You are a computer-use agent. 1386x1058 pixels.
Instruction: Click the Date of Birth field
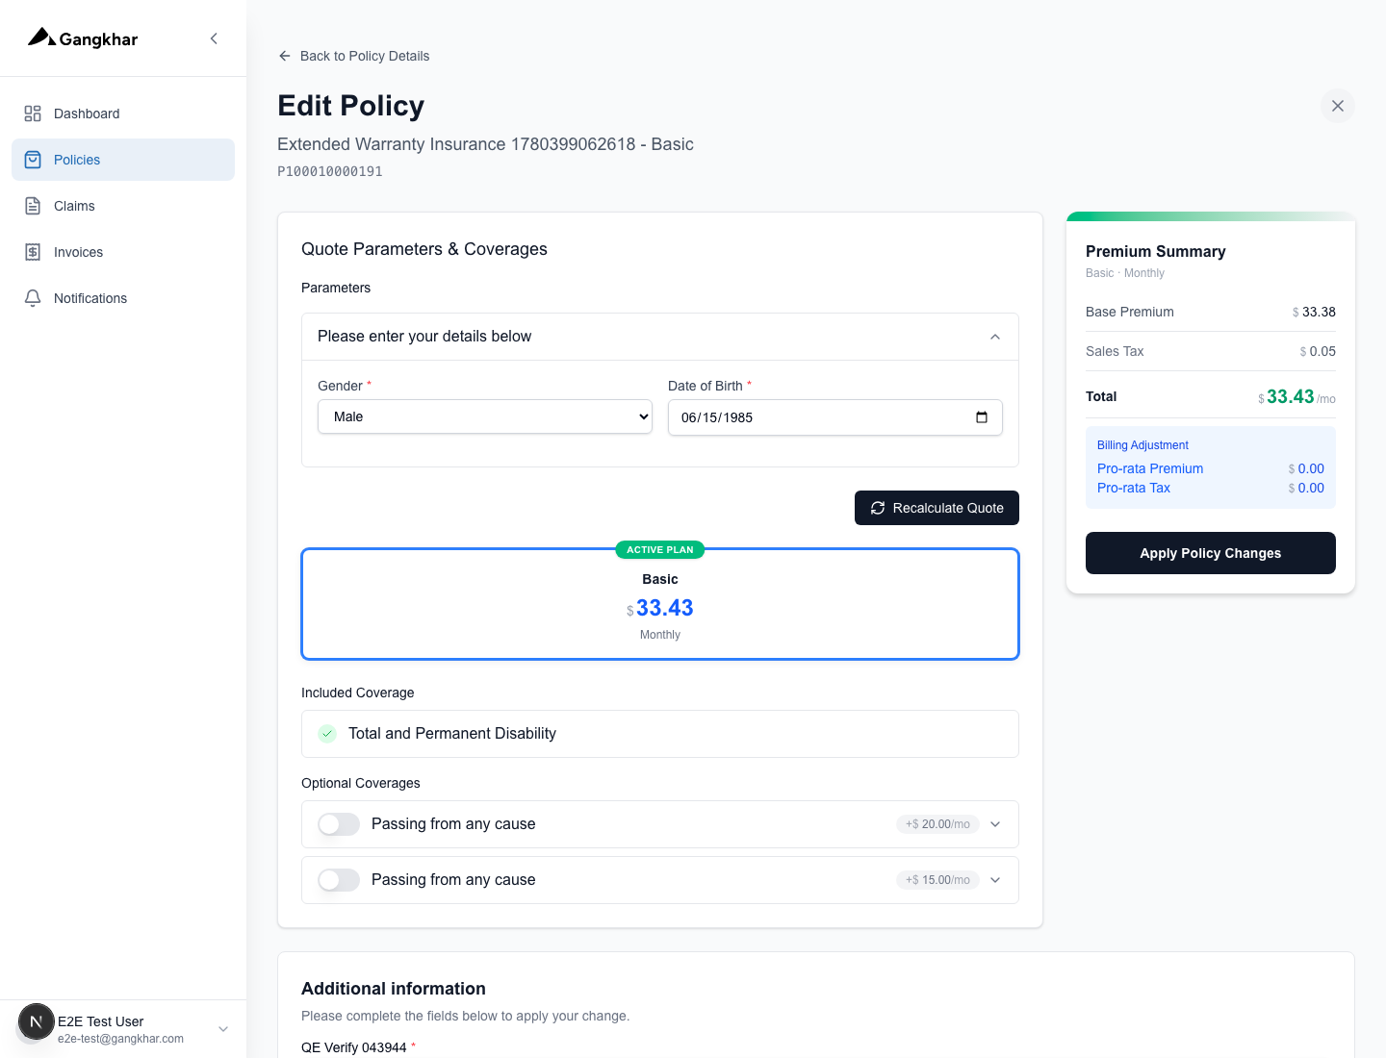click(835, 417)
